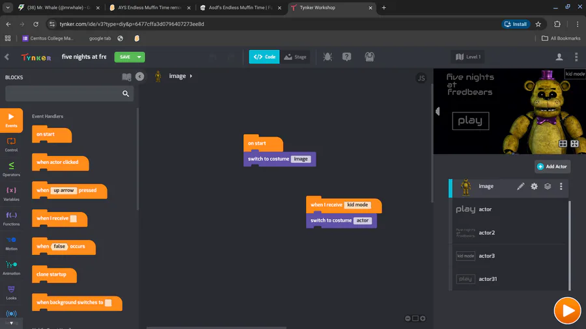Pick the 'clone startup' block
This screenshot has height=329, width=586.
click(54, 274)
